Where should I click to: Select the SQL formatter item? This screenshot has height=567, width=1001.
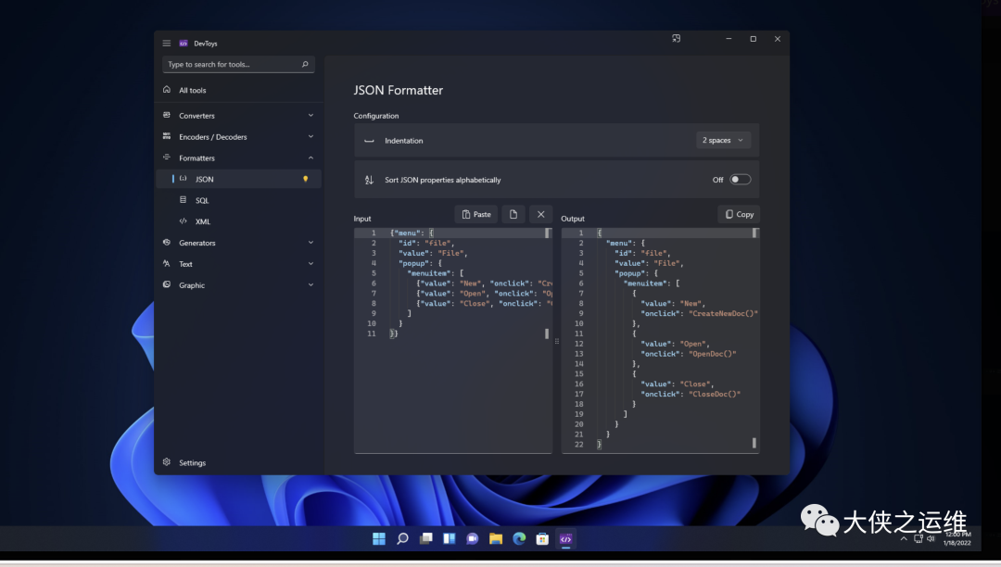point(239,200)
